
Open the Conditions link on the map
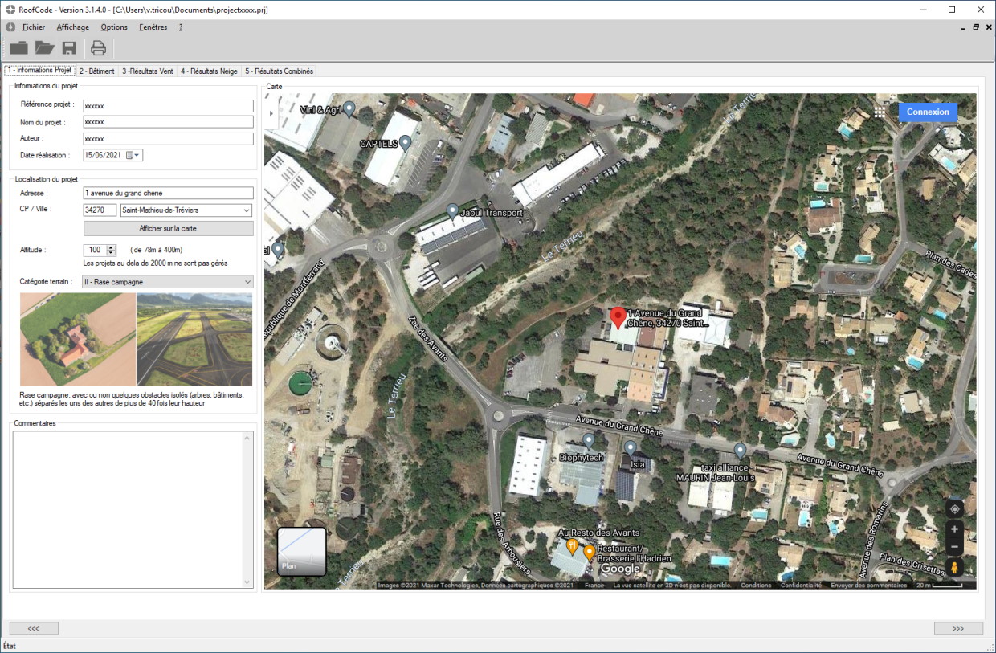(756, 586)
